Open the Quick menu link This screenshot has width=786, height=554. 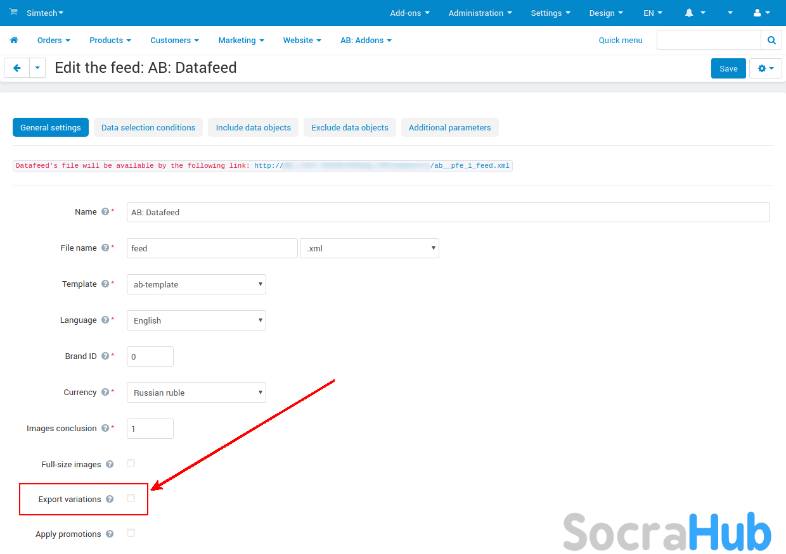click(621, 40)
